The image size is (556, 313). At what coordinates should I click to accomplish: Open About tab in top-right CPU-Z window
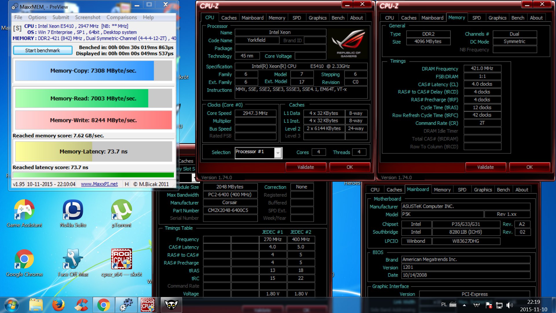pyautogui.click(x=536, y=18)
